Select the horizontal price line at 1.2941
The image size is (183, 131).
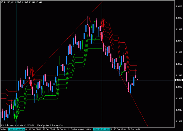coord(88,80)
